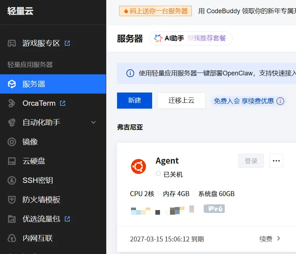Click the expiry date 2027-03-15 15:06:12 到期

(167, 239)
